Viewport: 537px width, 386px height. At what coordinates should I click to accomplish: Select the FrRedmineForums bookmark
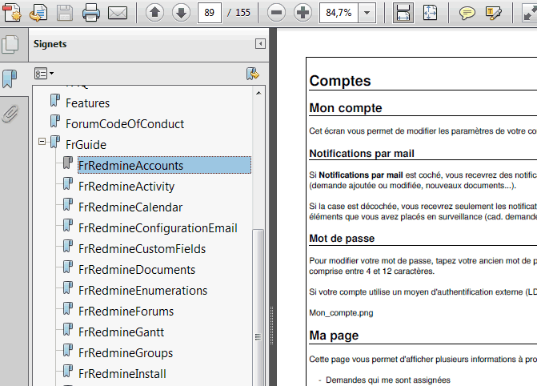click(126, 312)
